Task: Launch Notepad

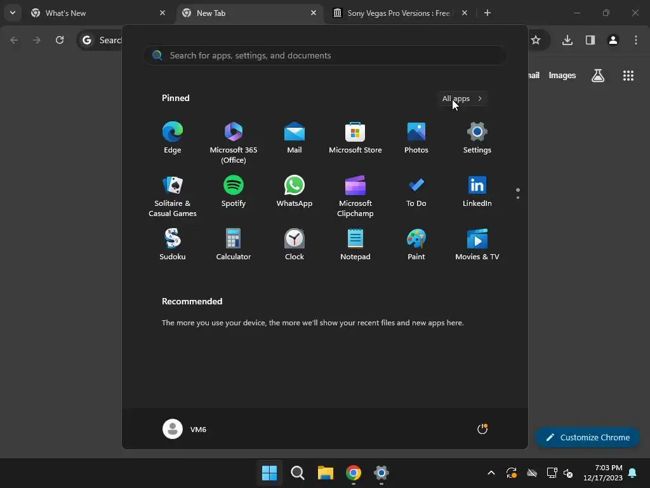Action: (x=355, y=245)
